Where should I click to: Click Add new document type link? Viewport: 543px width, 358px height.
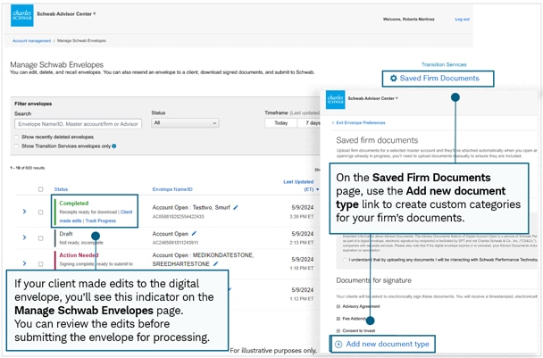click(x=388, y=344)
